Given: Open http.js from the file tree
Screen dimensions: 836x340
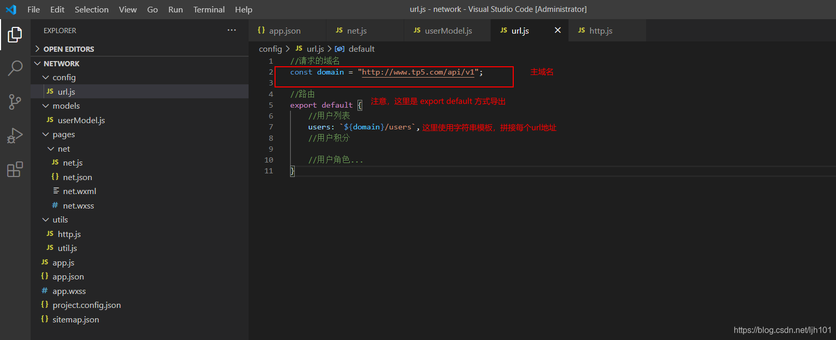Looking at the screenshot, I should pos(140,234).
